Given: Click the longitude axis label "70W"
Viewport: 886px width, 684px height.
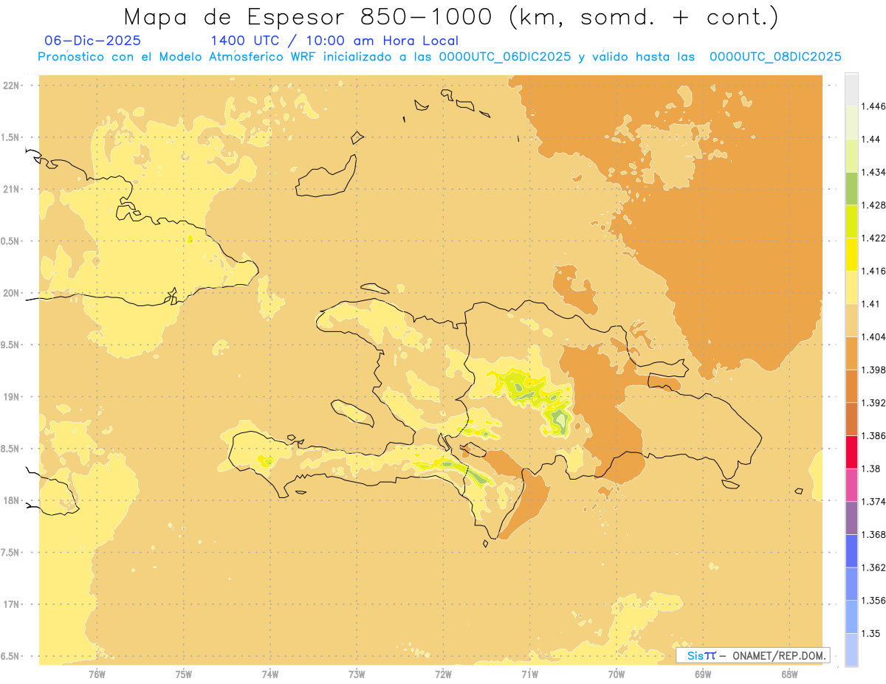Looking at the screenshot, I should click(x=617, y=674).
